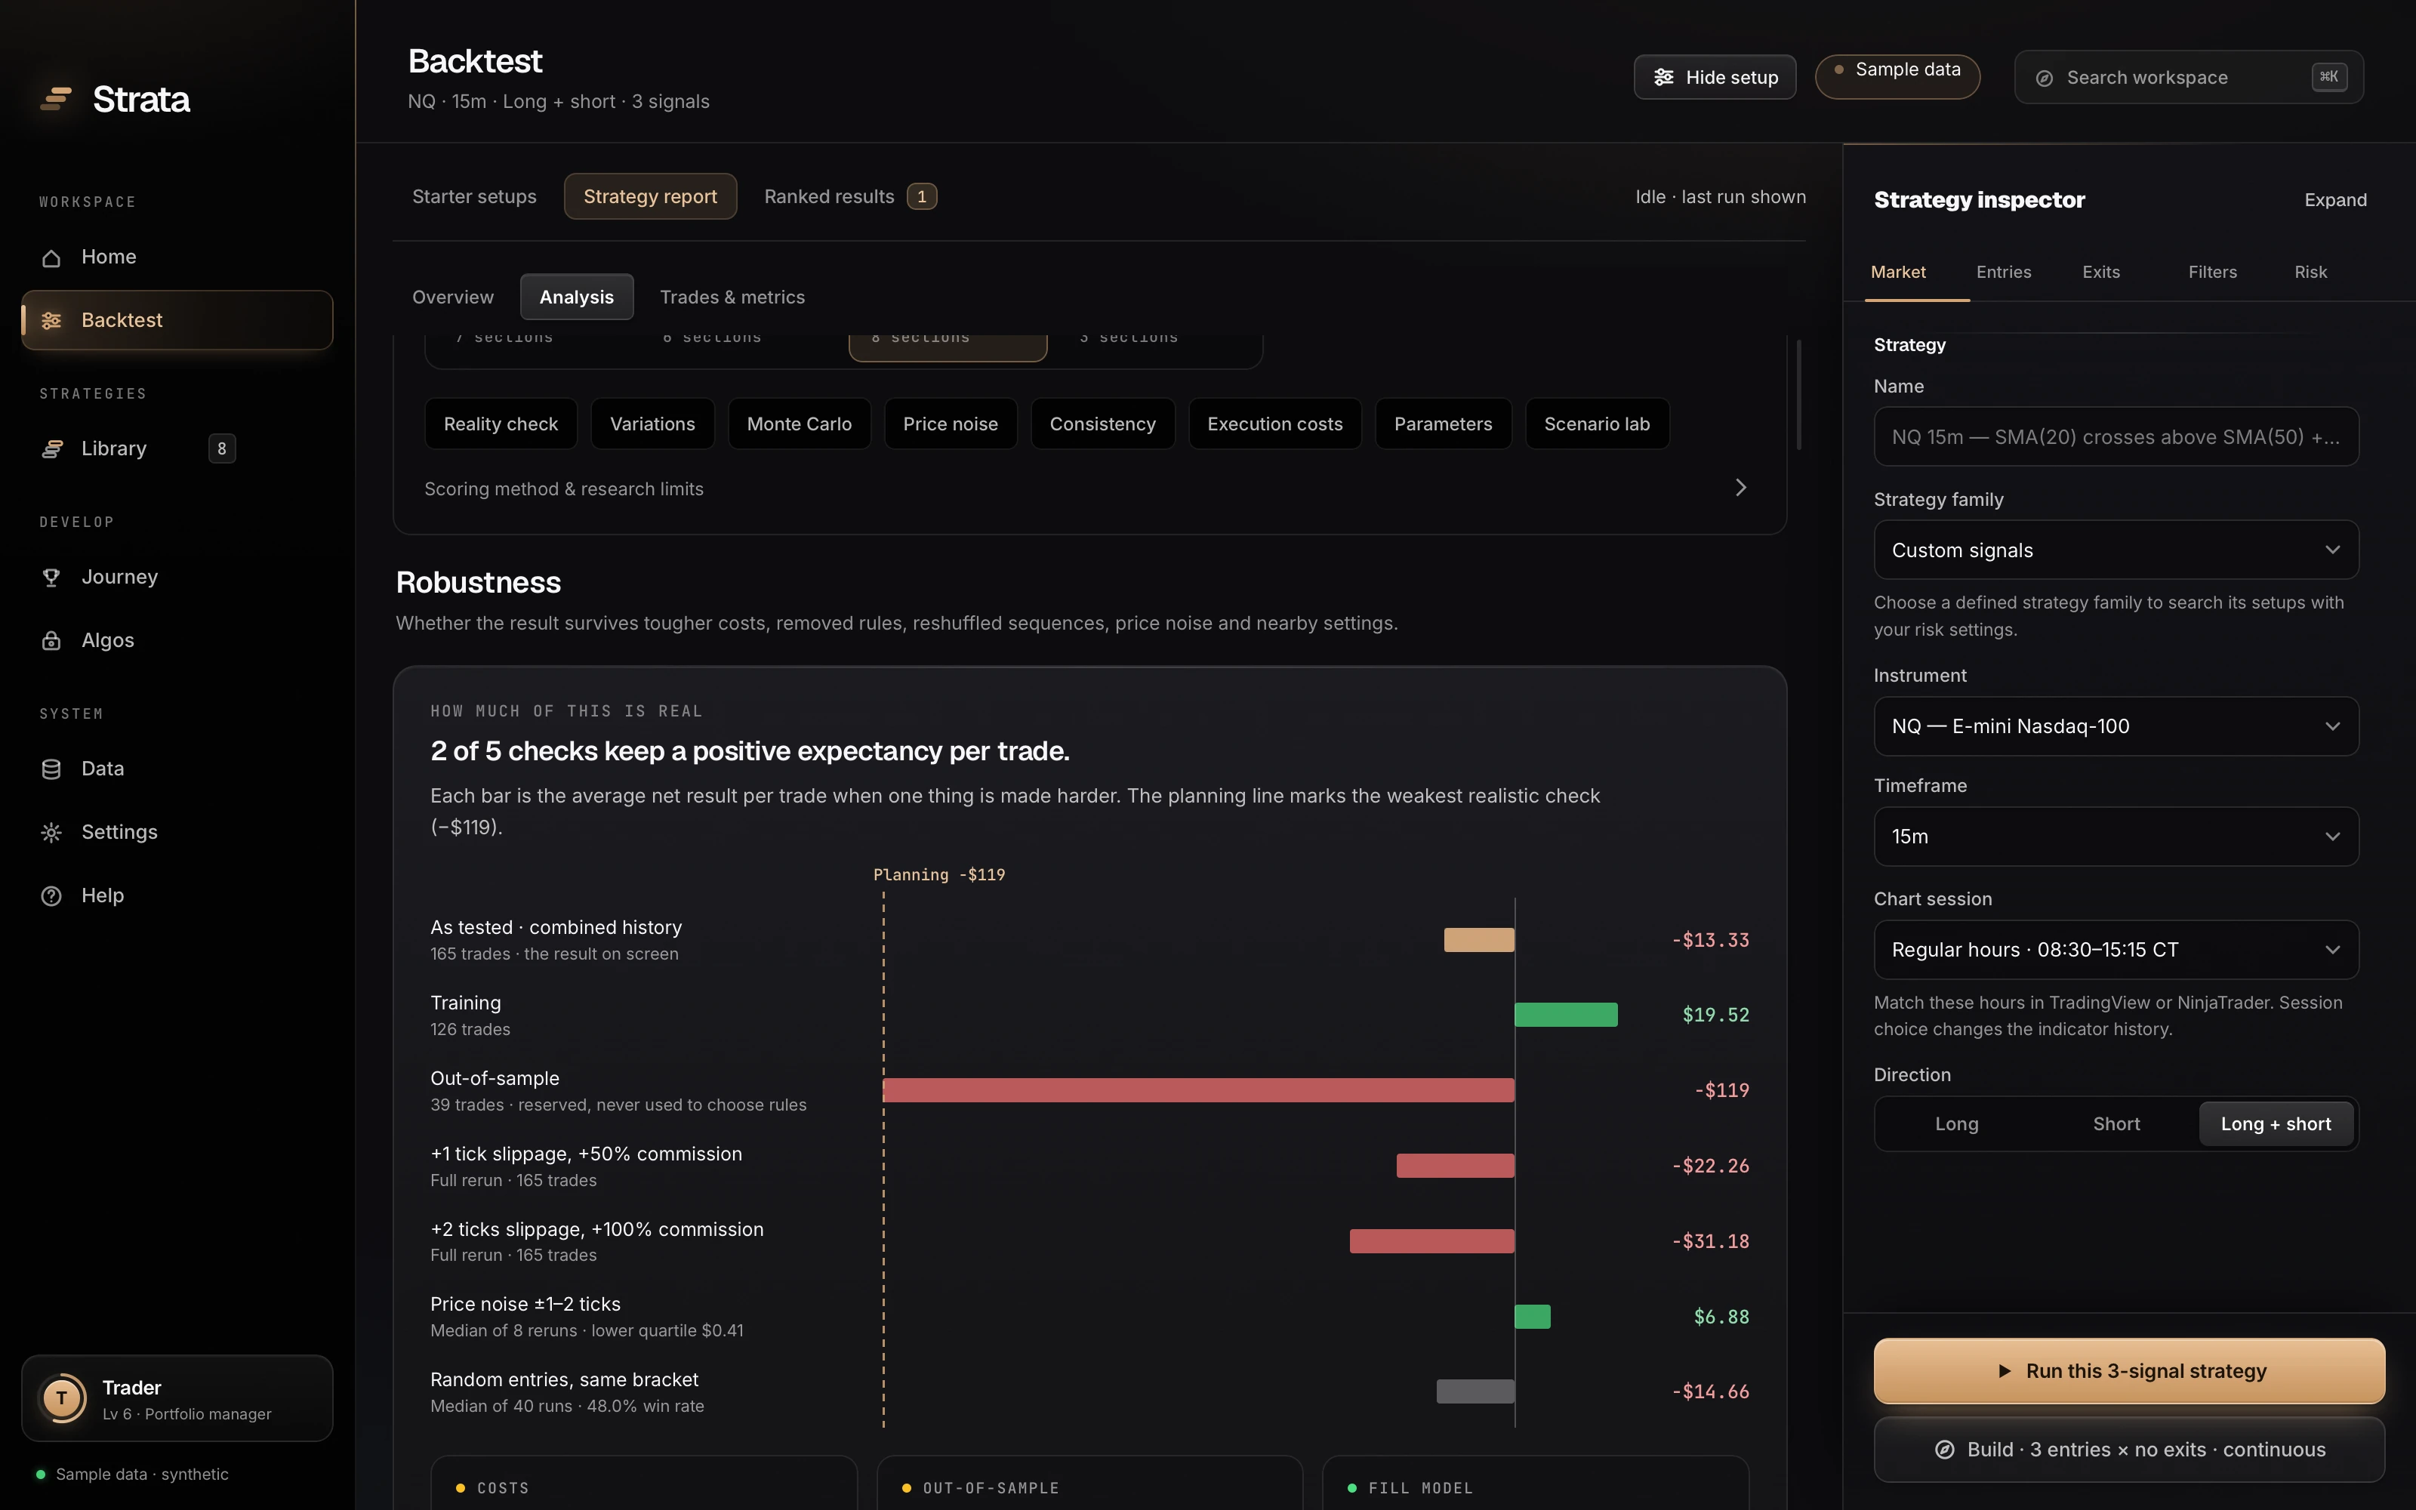Image resolution: width=2416 pixels, height=1510 pixels.
Task: Open the Trades & metrics tab
Action: 732,297
